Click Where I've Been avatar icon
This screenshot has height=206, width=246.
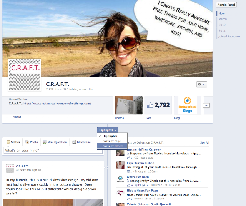point(120,179)
